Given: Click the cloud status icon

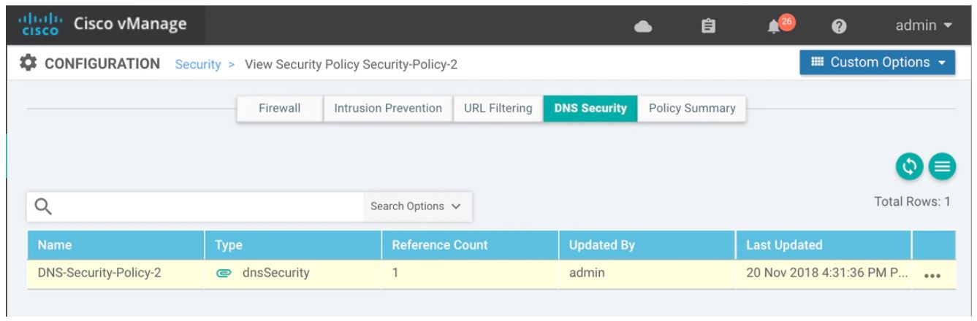Looking at the screenshot, I should pos(642,26).
